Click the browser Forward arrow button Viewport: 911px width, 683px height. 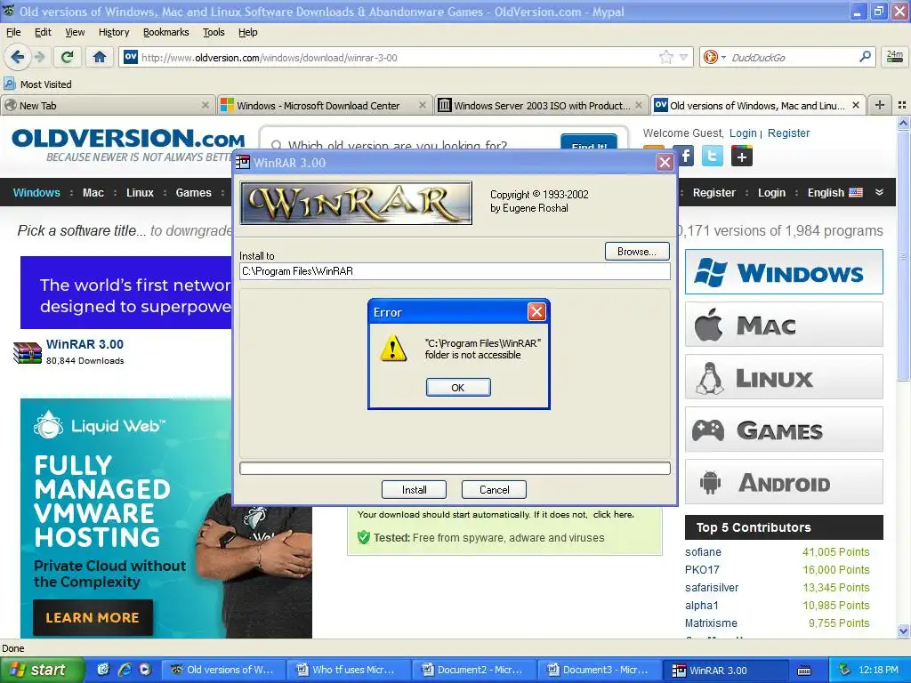pos(39,57)
